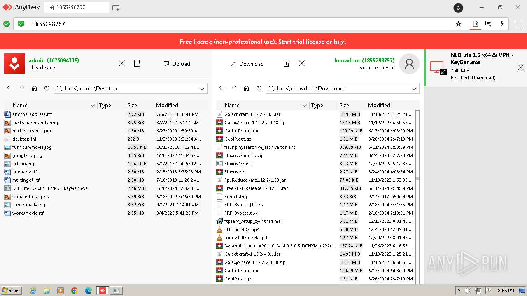Open the AnyDesk hamburger main menu
Image resolution: width=527 pixels, height=296 pixels.
tap(518, 24)
